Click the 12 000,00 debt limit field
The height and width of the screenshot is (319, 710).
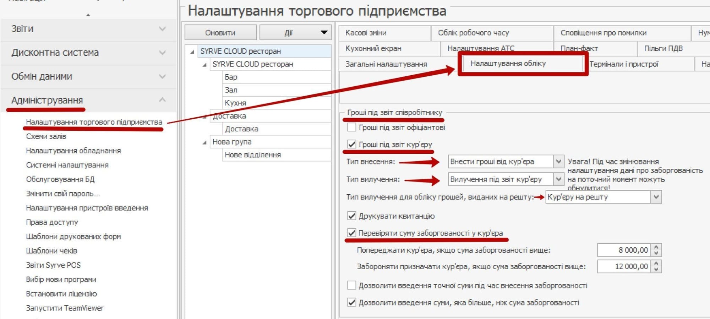pyautogui.click(x=624, y=266)
